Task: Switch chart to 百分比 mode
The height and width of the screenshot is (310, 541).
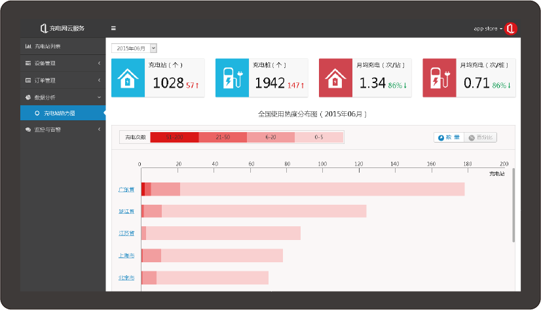Action: [x=481, y=137]
